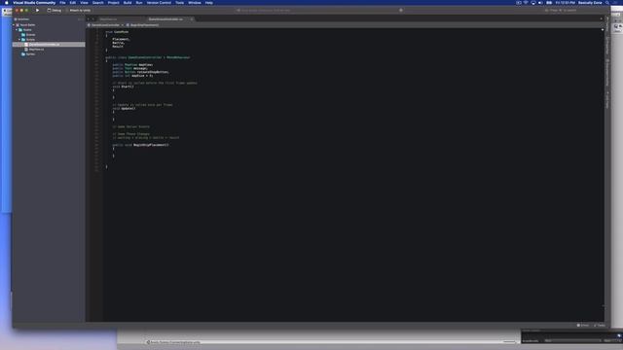Switch to the GameSceneController.cs editor tab
623x350 pixels.
[165, 19]
